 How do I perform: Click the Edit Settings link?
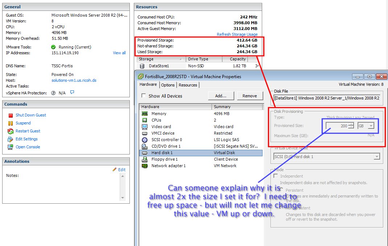point(26,139)
